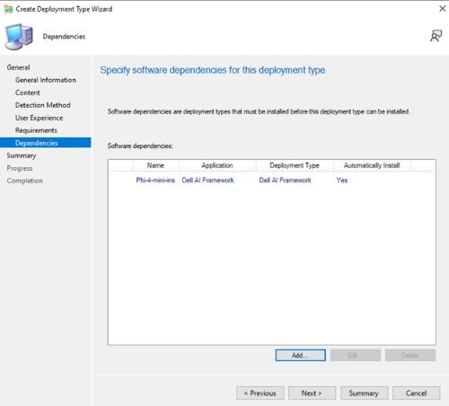Screen dimensions: 449x406
Task: Sort by the Name column header
Action: pyautogui.click(x=155, y=165)
